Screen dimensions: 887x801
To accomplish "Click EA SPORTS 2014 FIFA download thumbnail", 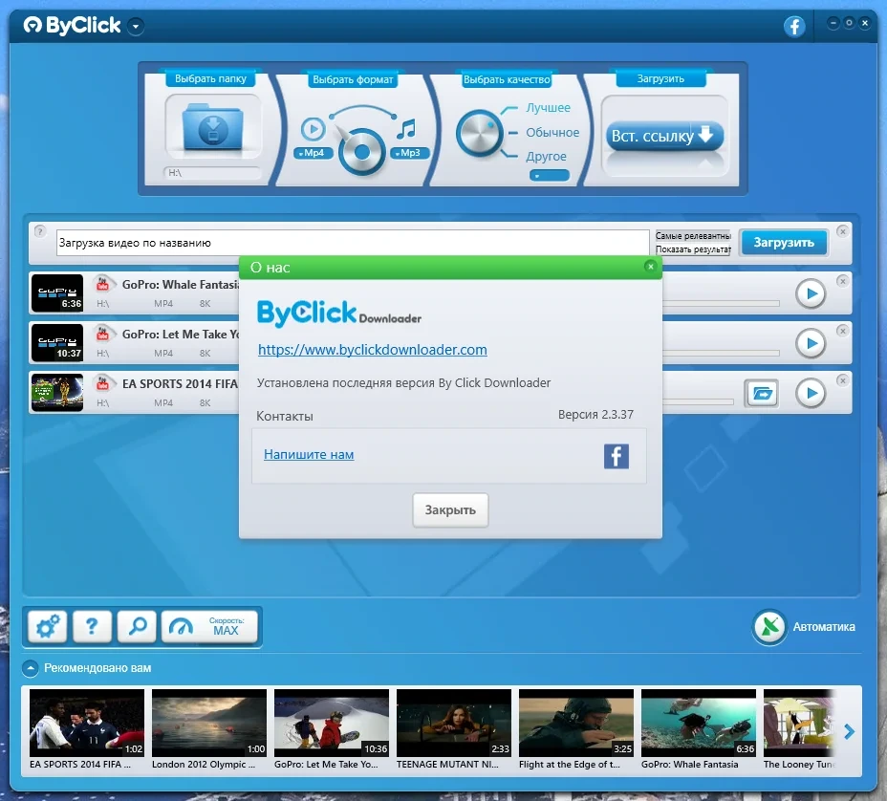I will pyautogui.click(x=57, y=393).
